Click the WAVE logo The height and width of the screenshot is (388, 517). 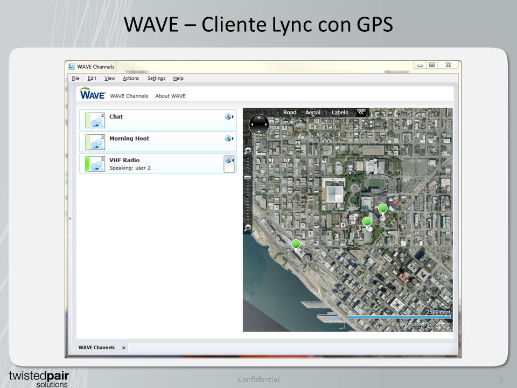coord(92,94)
